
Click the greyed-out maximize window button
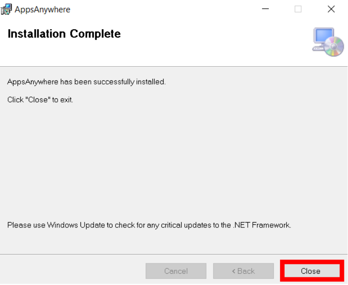(x=298, y=9)
